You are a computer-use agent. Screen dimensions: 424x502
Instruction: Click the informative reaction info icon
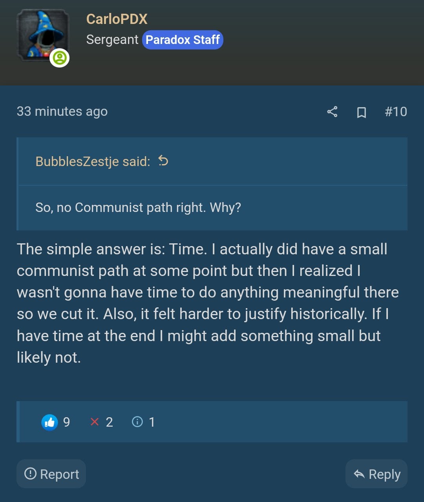click(x=137, y=422)
